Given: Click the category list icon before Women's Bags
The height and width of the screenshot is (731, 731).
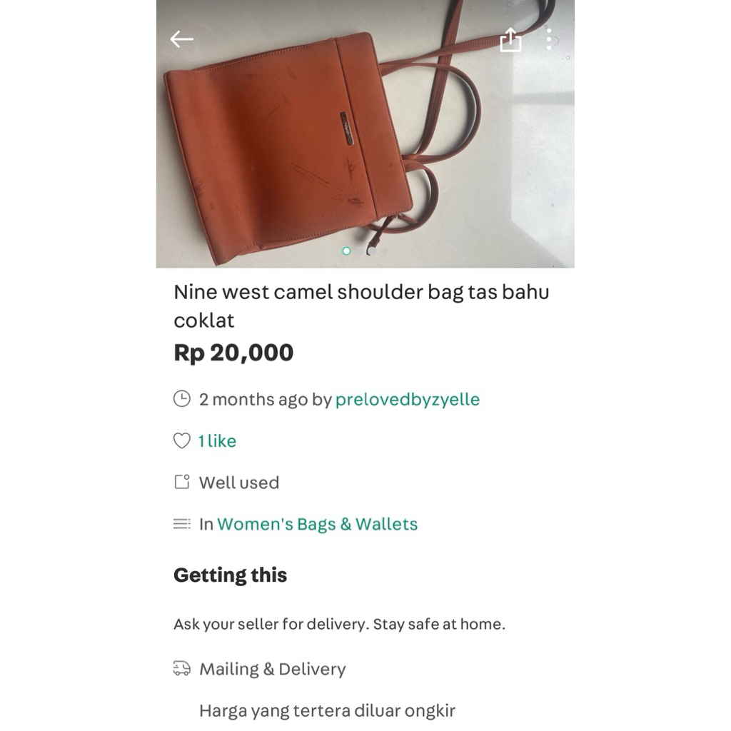Looking at the screenshot, I should [182, 523].
